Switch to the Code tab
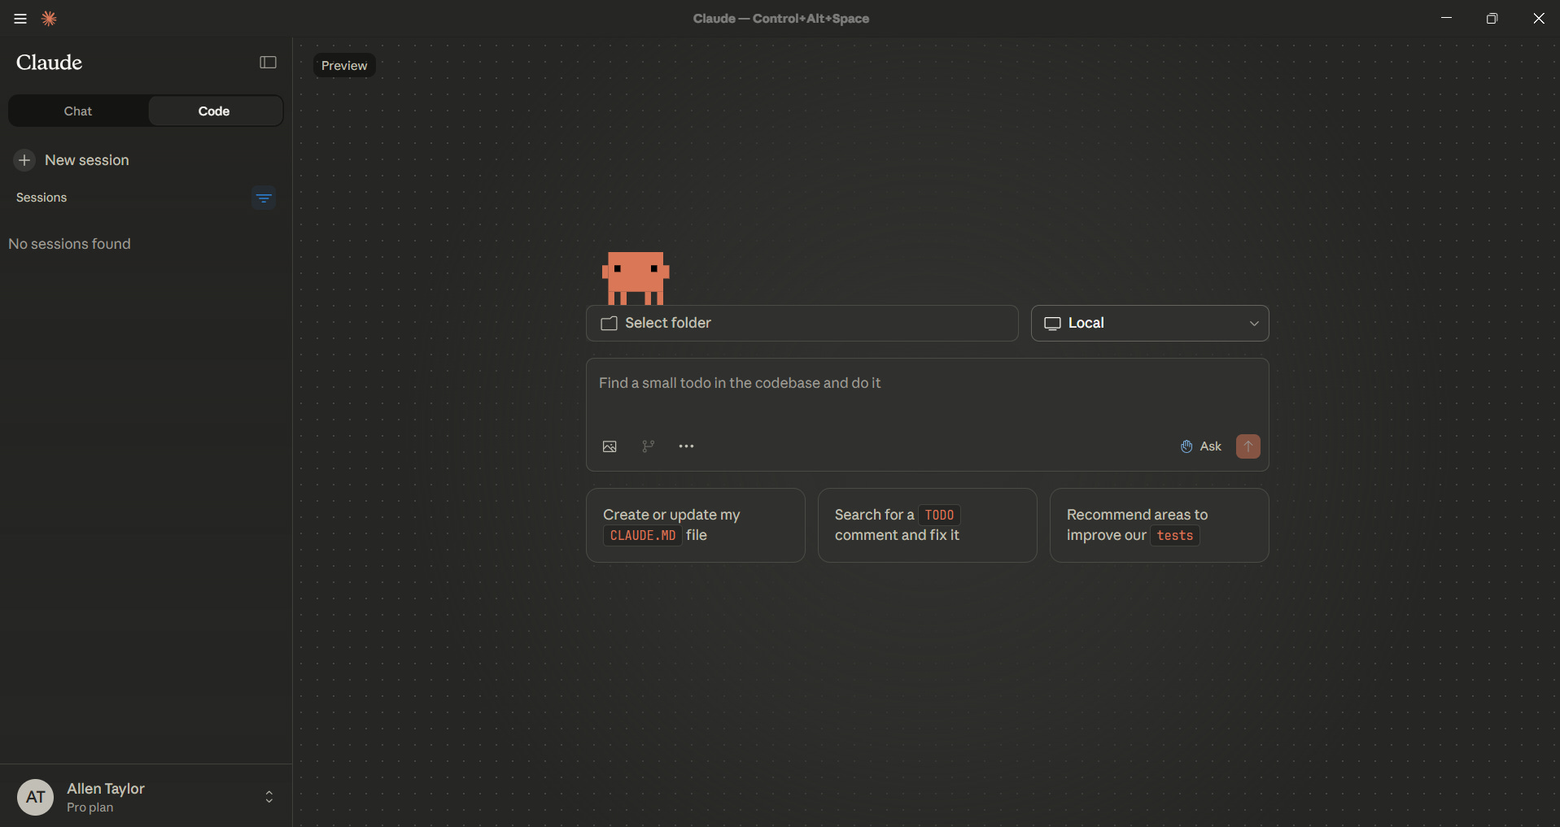Viewport: 1560px width, 827px height. pos(215,111)
